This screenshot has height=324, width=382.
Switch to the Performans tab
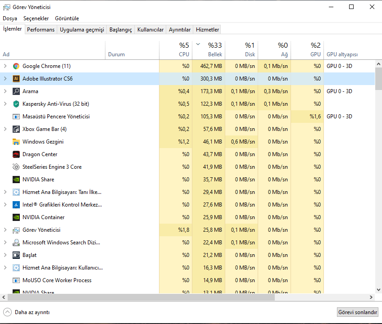point(41,30)
